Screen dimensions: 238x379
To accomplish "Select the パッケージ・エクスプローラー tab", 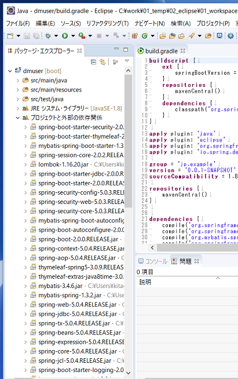I will point(45,51).
